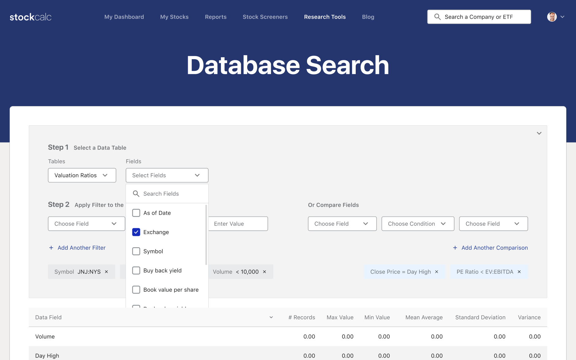
Task: Click the stockcalc logo
Action: 31,17
